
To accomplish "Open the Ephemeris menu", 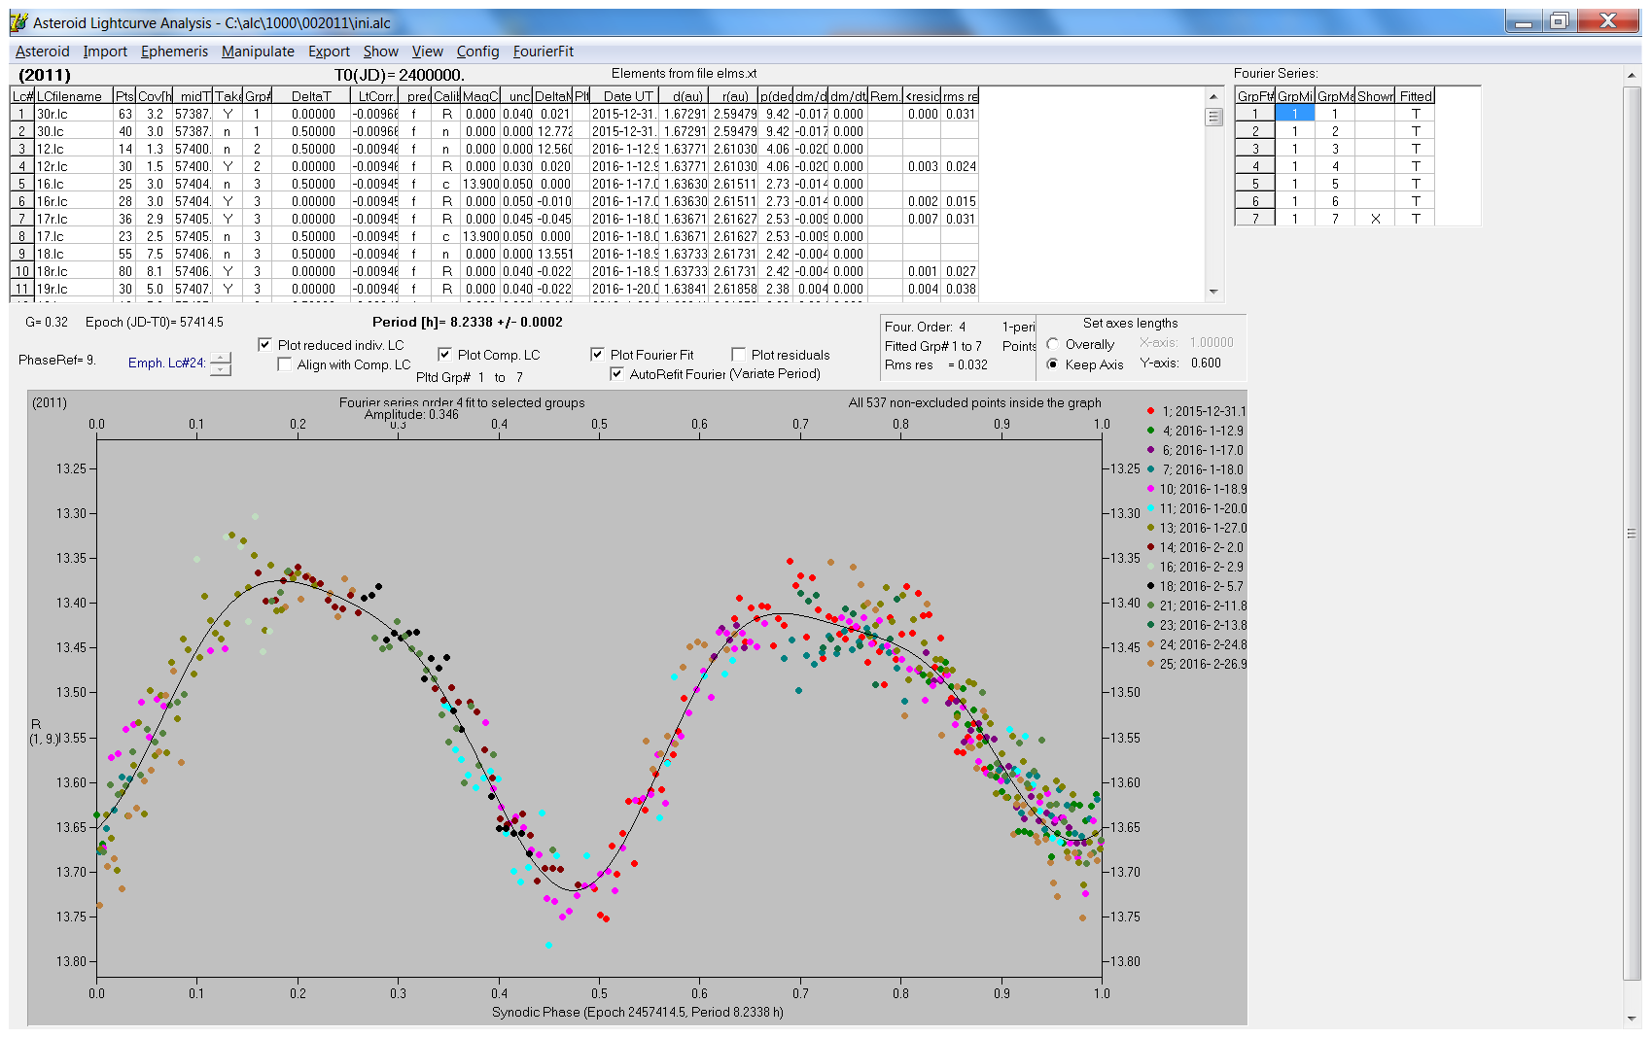I will pyautogui.click(x=174, y=52).
